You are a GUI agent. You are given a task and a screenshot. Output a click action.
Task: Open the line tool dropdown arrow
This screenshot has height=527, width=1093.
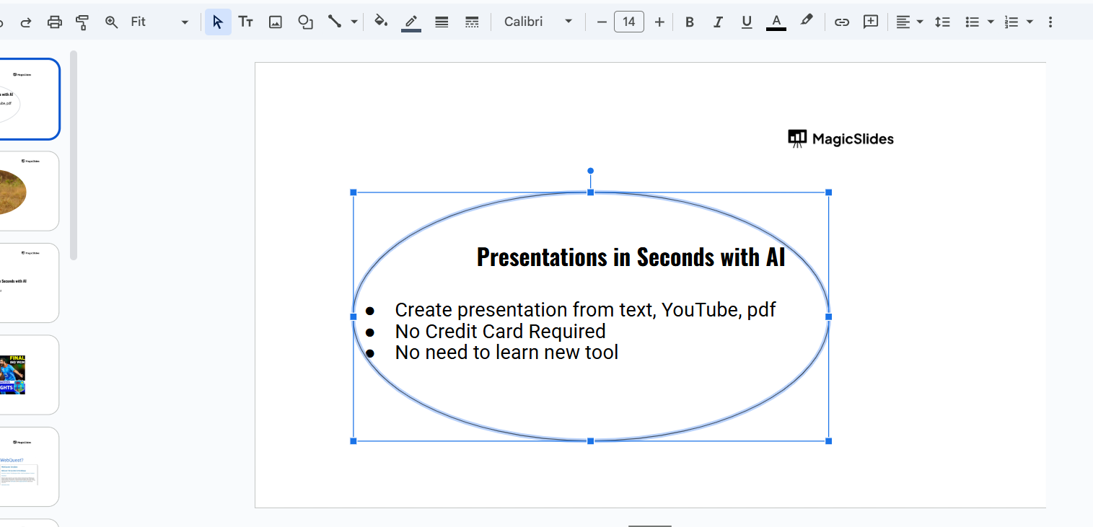354,22
